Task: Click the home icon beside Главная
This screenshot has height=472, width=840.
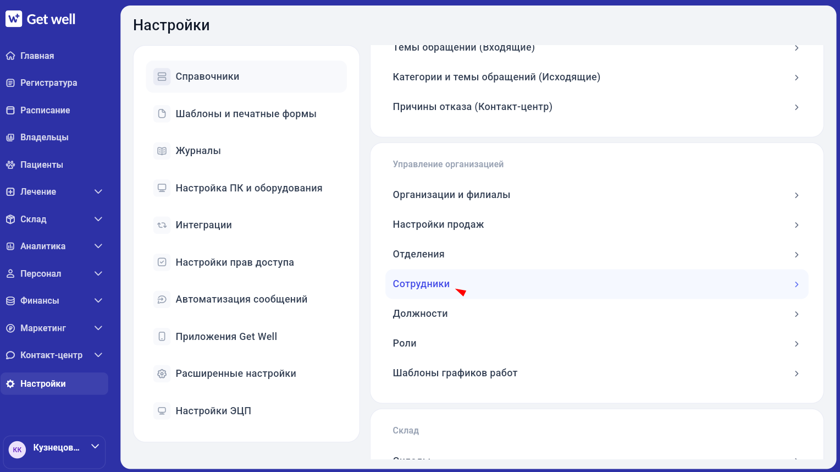Action: (10, 56)
